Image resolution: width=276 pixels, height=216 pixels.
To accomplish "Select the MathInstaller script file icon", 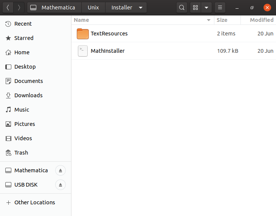I will point(82,51).
